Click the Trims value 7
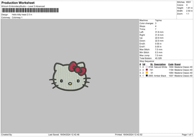This screenshot has height=137, width=194. pyautogui.click(x=156, y=29)
